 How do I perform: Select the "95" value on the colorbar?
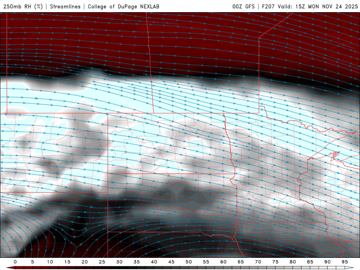tap(345, 262)
